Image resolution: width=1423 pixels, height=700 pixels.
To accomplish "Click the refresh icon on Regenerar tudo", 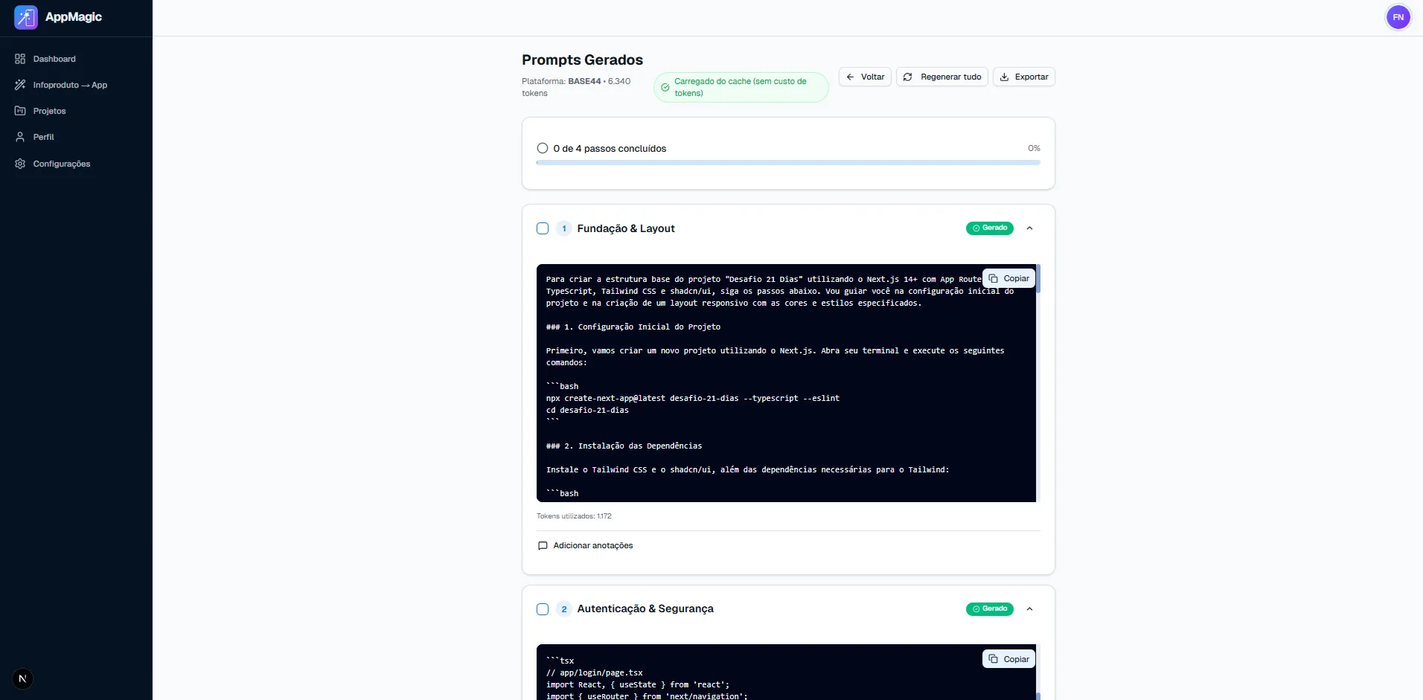I will click(908, 77).
